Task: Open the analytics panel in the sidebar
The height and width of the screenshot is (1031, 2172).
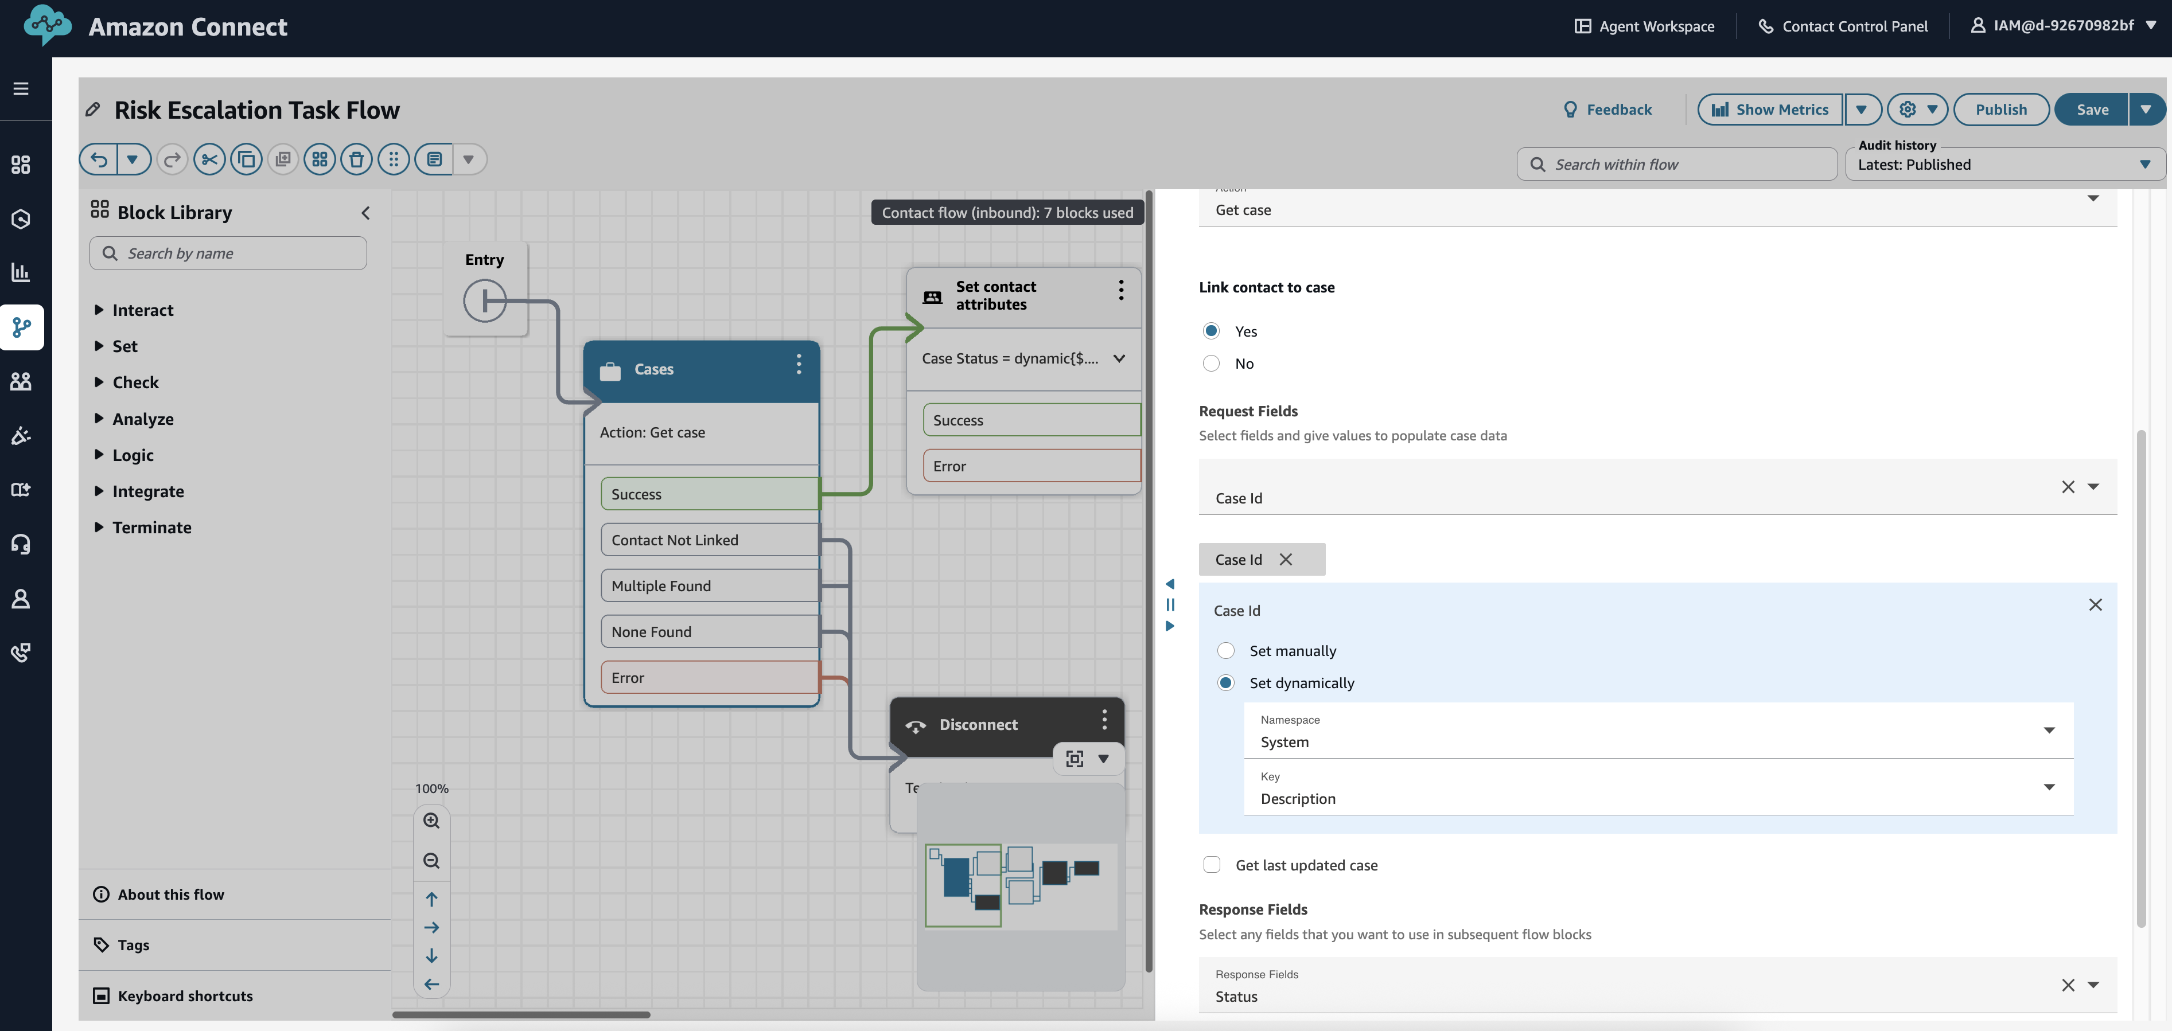Action: click(x=21, y=271)
